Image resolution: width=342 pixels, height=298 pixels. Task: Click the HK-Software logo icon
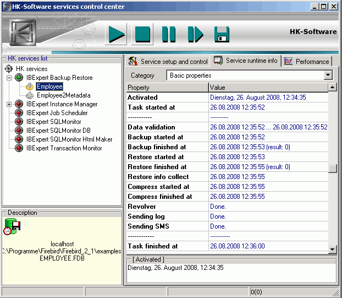(x=23, y=32)
